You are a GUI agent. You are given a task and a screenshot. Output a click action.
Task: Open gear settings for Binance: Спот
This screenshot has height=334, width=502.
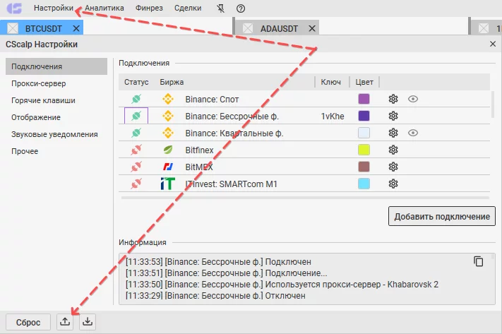tap(393, 99)
